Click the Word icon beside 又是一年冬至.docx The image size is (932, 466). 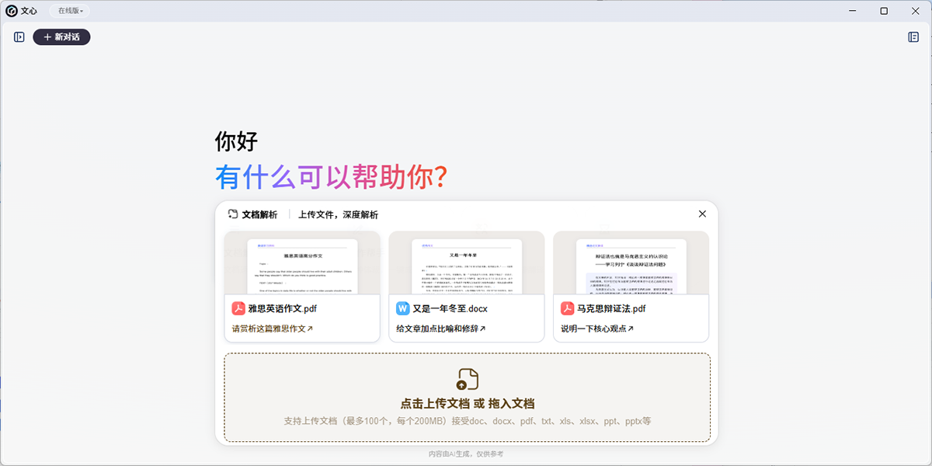pyautogui.click(x=402, y=308)
